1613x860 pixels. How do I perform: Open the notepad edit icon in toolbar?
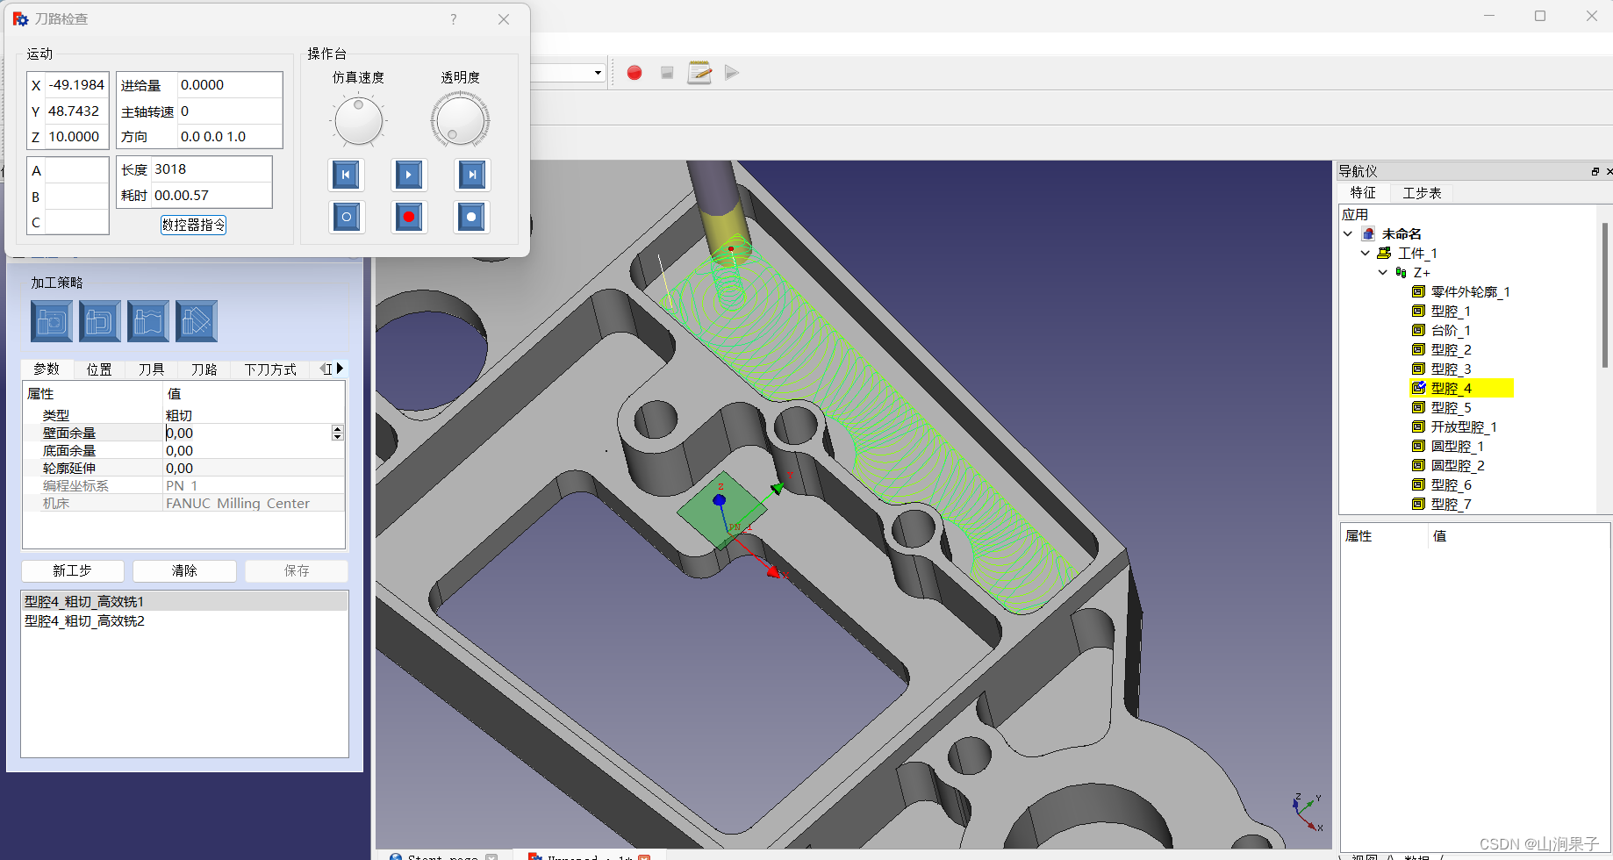coord(699,73)
